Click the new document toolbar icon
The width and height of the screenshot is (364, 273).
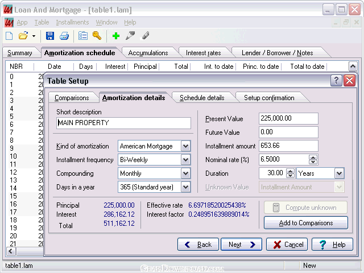9,36
